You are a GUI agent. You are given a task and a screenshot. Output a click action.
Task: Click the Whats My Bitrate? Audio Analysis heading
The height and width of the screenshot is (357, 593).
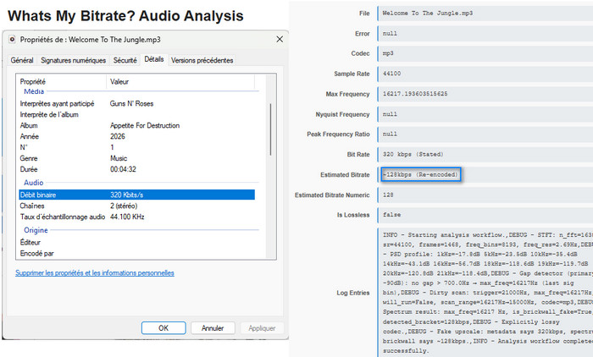coord(125,16)
